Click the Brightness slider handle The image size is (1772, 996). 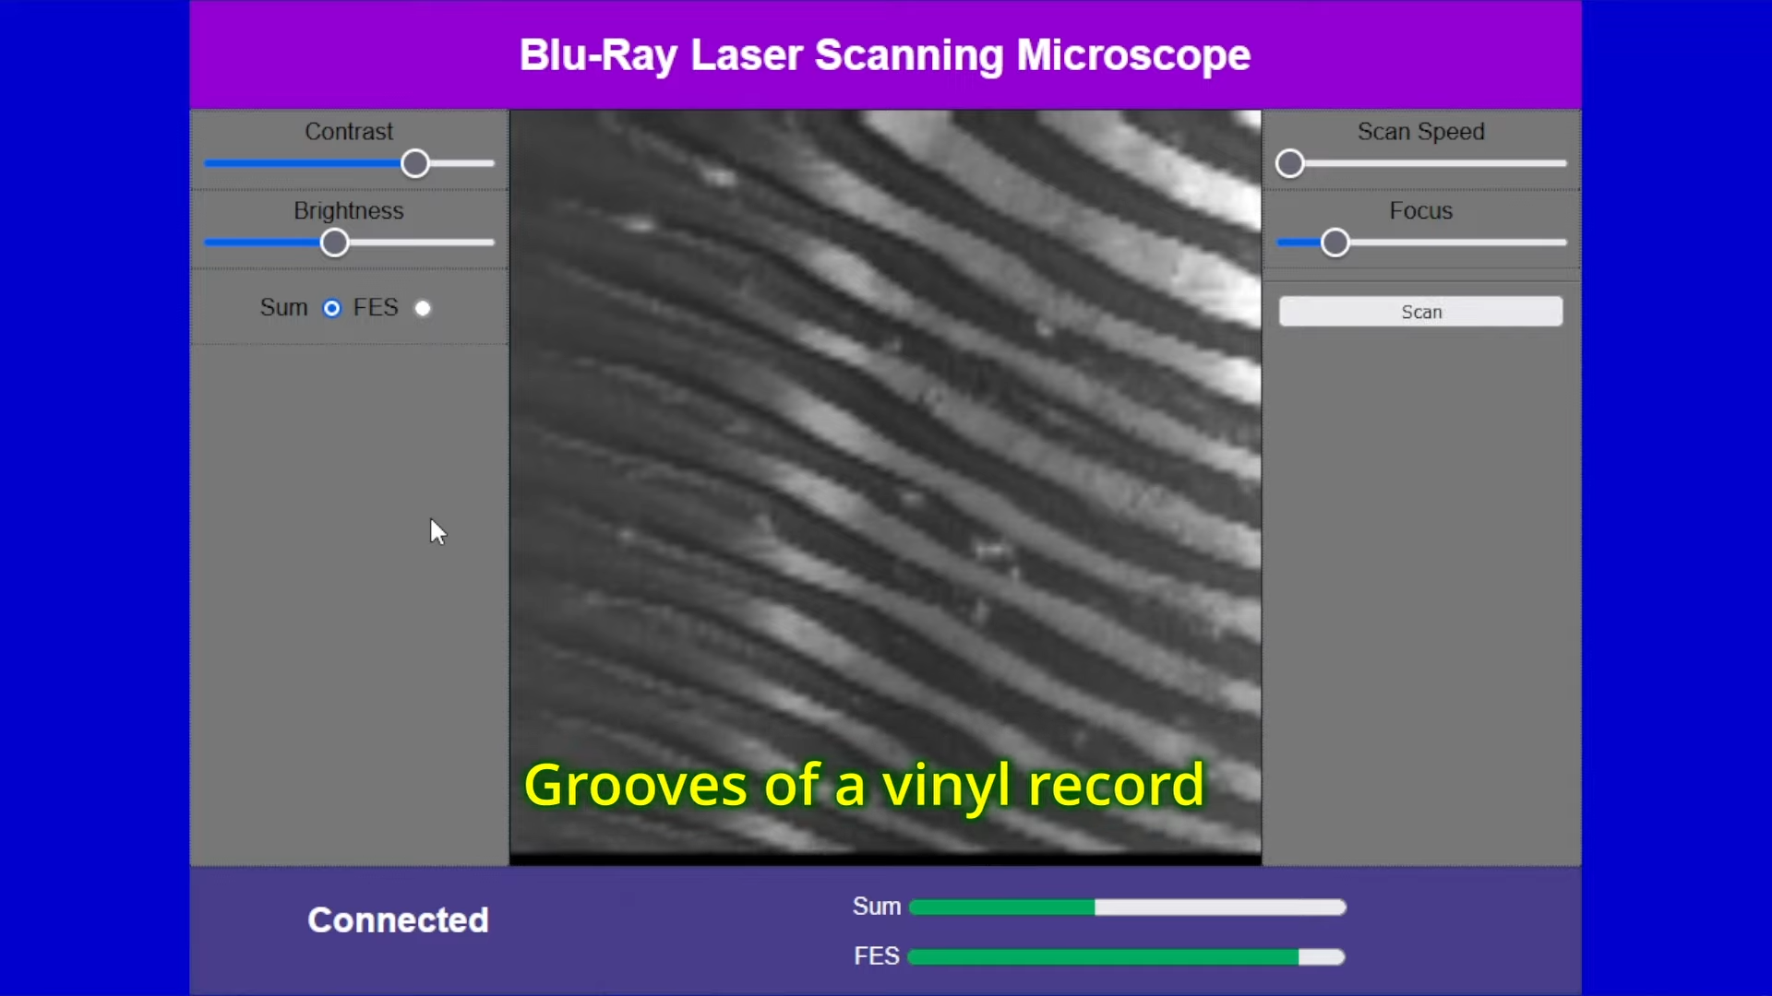(334, 242)
